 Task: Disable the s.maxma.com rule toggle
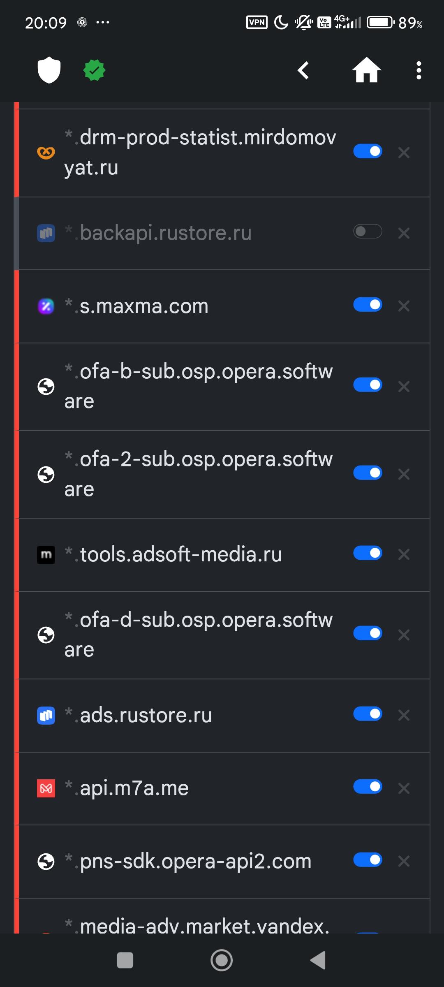pyautogui.click(x=368, y=305)
